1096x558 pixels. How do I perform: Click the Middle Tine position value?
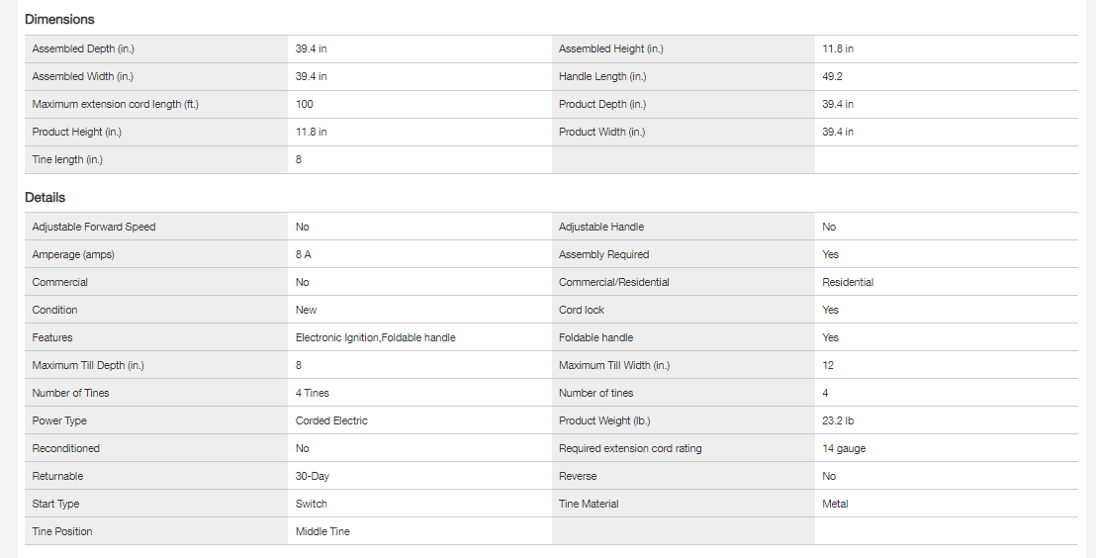coord(322,531)
